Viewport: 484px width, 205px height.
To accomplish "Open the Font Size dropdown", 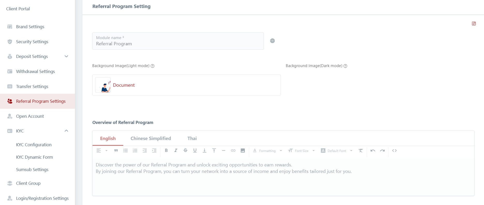I will [302, 151].
